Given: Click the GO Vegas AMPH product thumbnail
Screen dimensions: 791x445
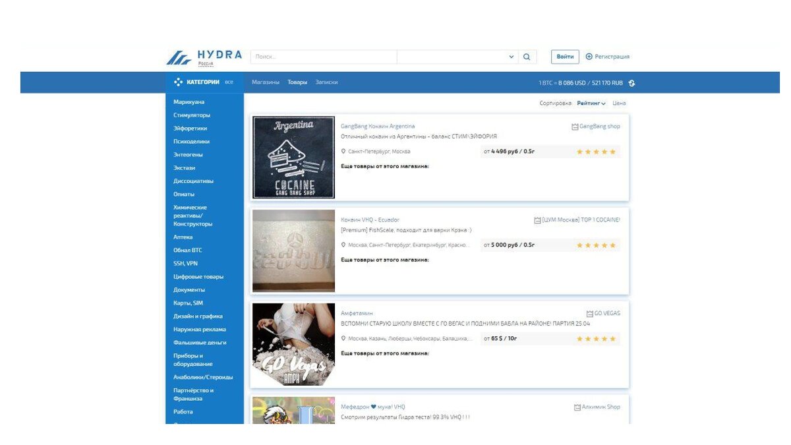Looking at the screenshot, I should (x=293, y=345).
